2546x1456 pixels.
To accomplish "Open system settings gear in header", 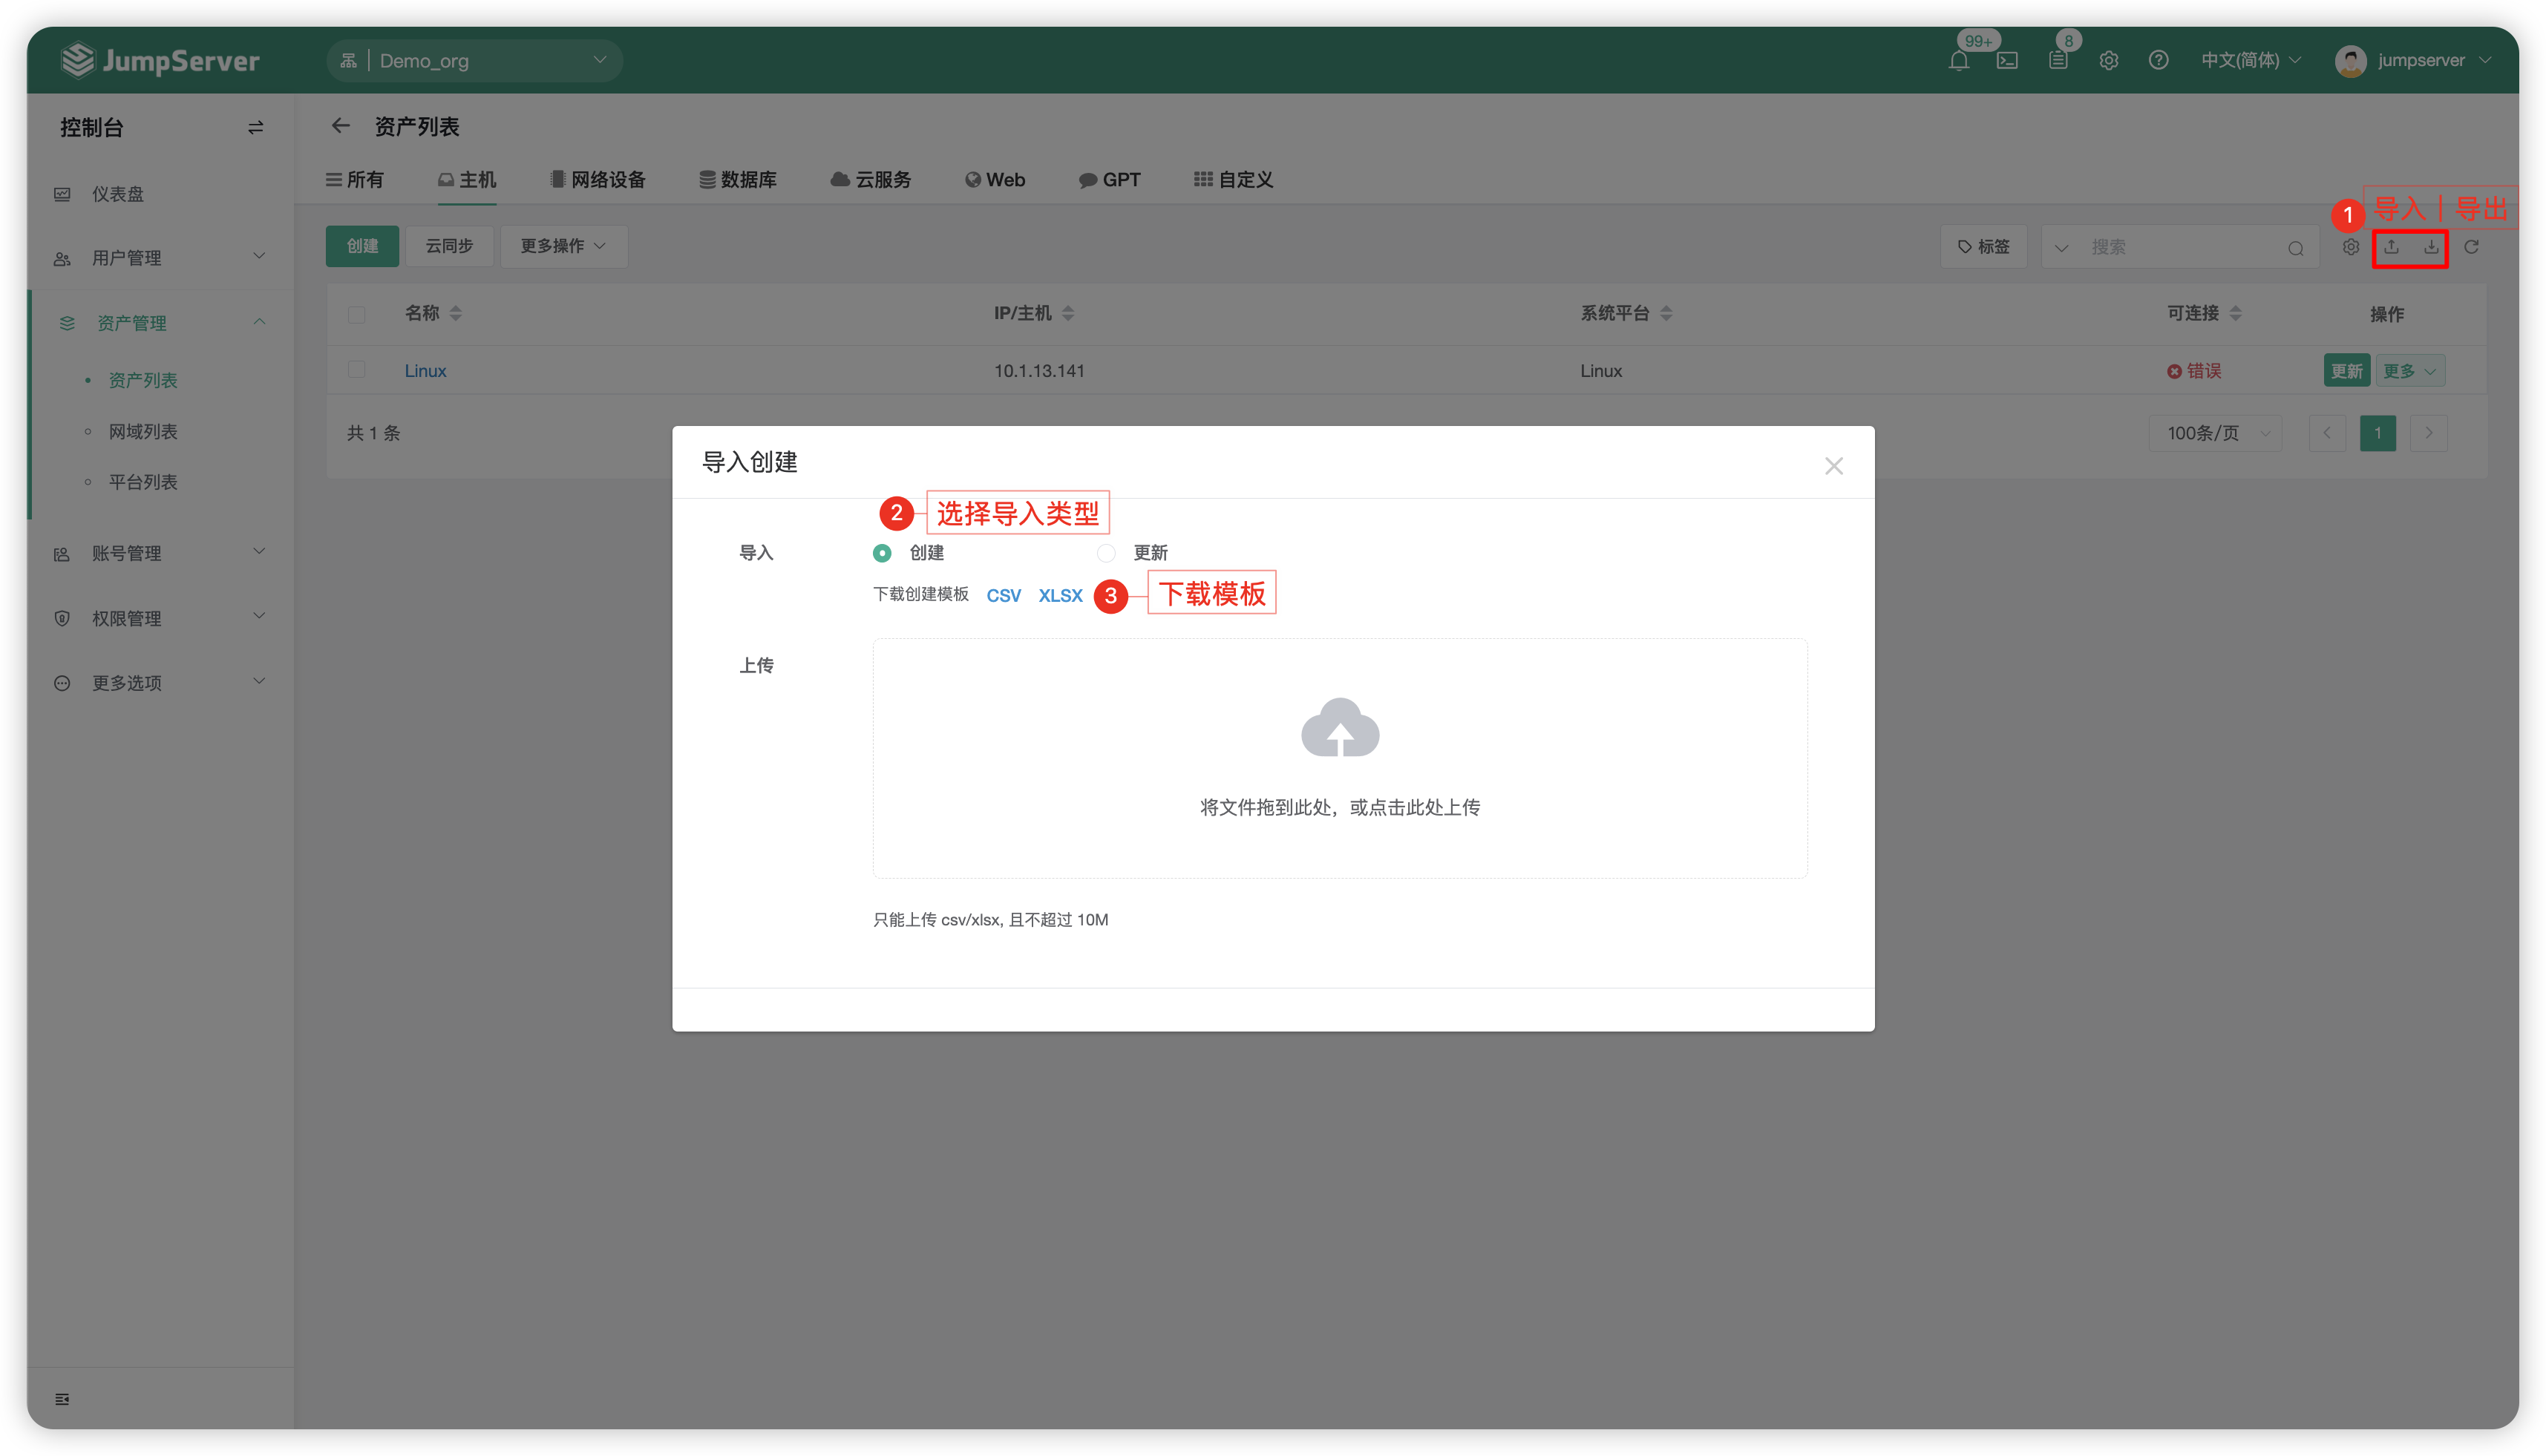I will (x=2108, y=61).
